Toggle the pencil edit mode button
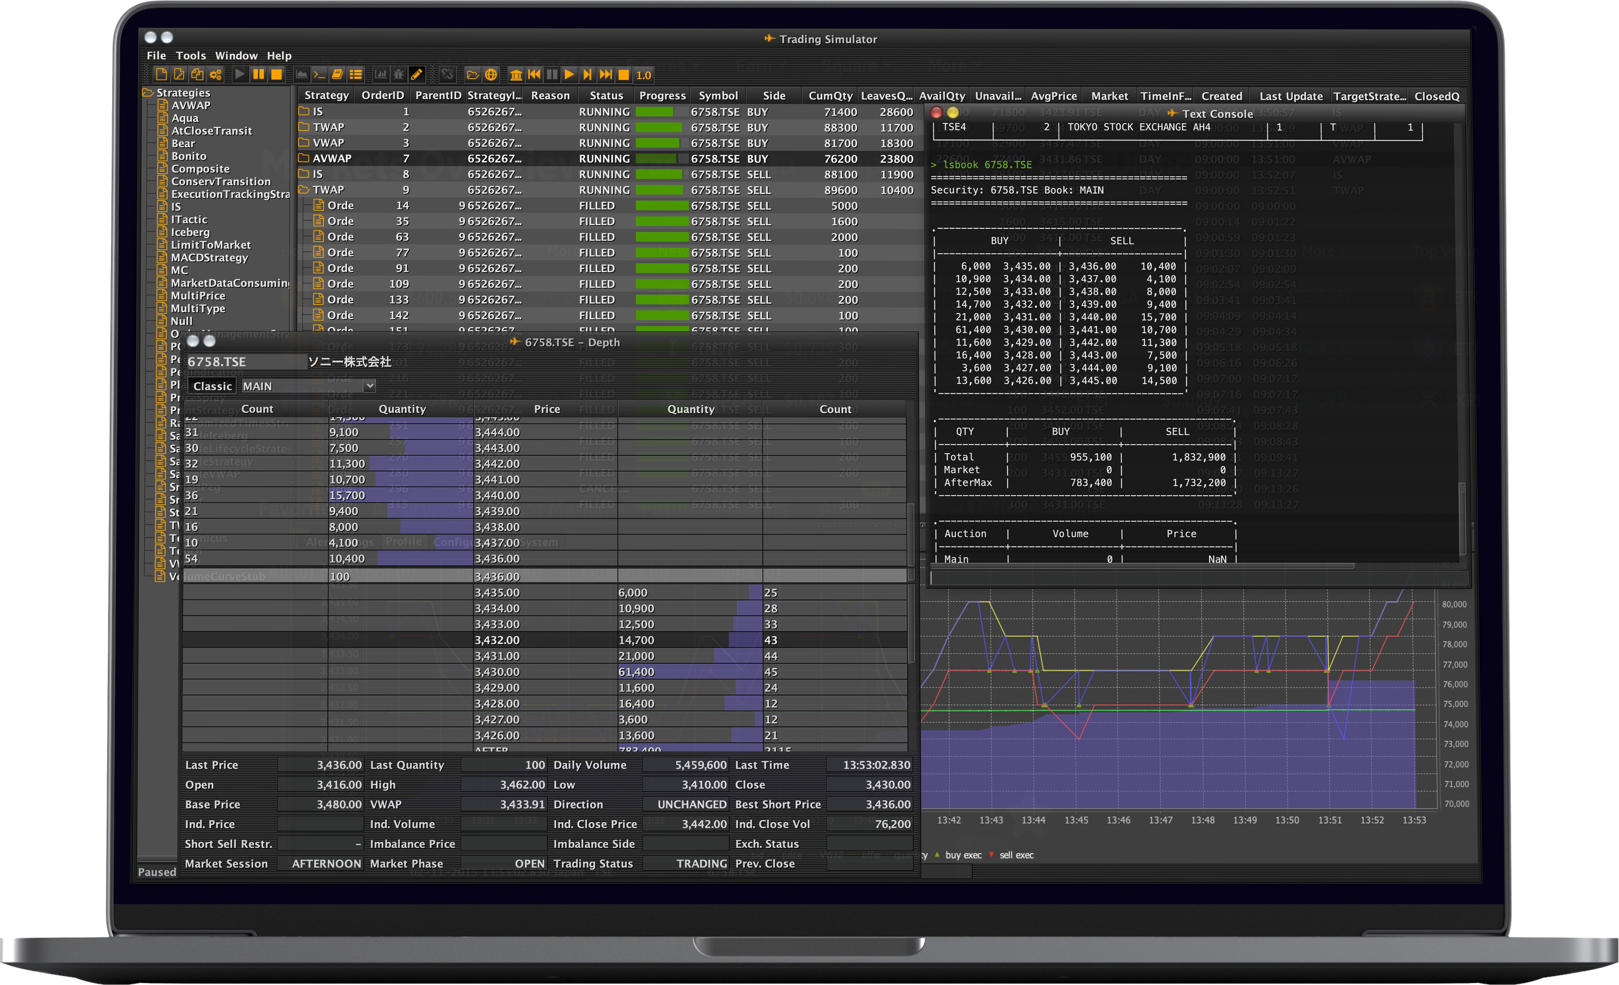 [416, 74]
